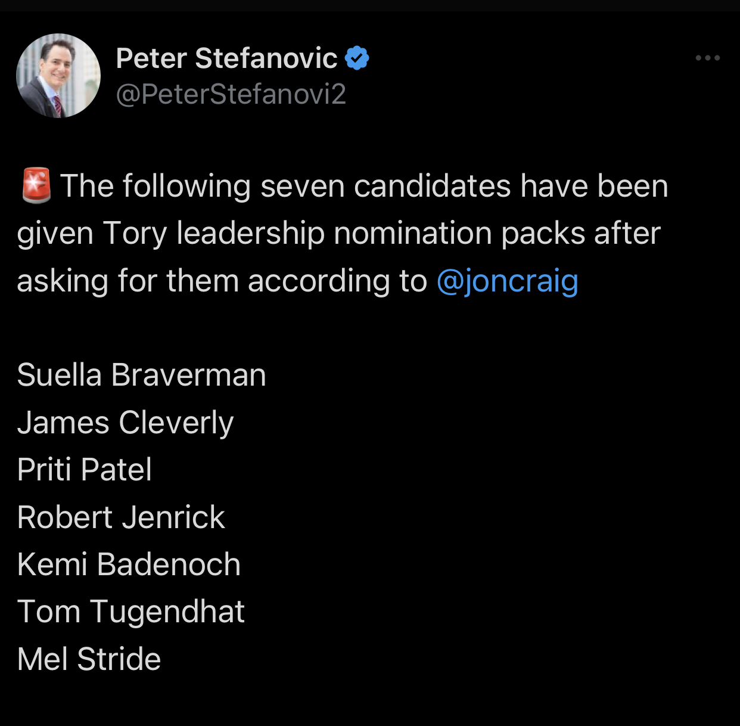Image resolution: width=740 pixels, height=726 pixels.
Task: Click the name James Cleverly
Action: 125,423
